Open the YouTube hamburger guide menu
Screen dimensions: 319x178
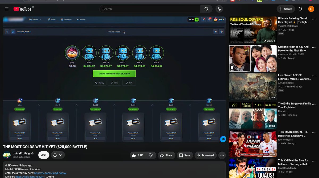tap(7, 9)
